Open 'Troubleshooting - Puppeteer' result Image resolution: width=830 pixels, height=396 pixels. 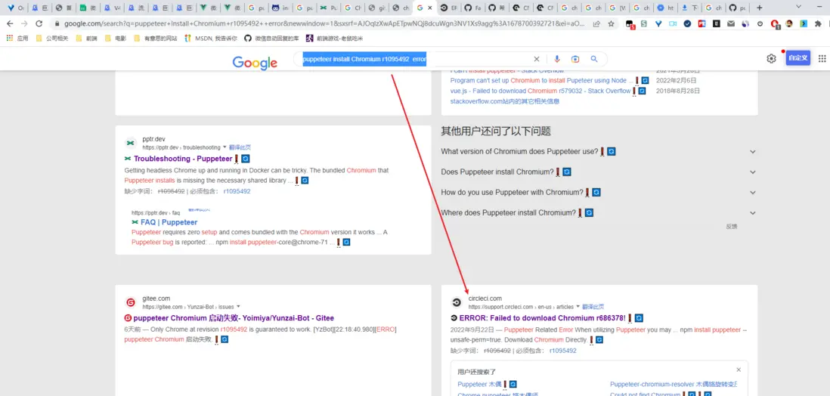coord(183,159)
